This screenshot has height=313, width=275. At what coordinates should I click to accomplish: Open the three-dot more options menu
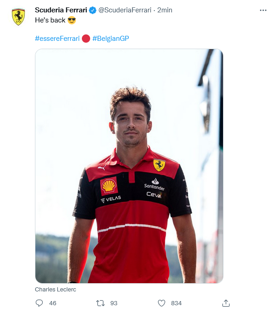pos(263,10)
